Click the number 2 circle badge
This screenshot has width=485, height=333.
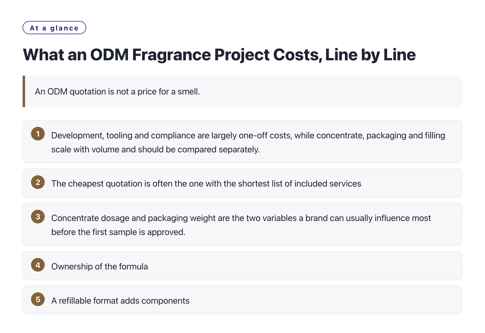coord(38,182)
